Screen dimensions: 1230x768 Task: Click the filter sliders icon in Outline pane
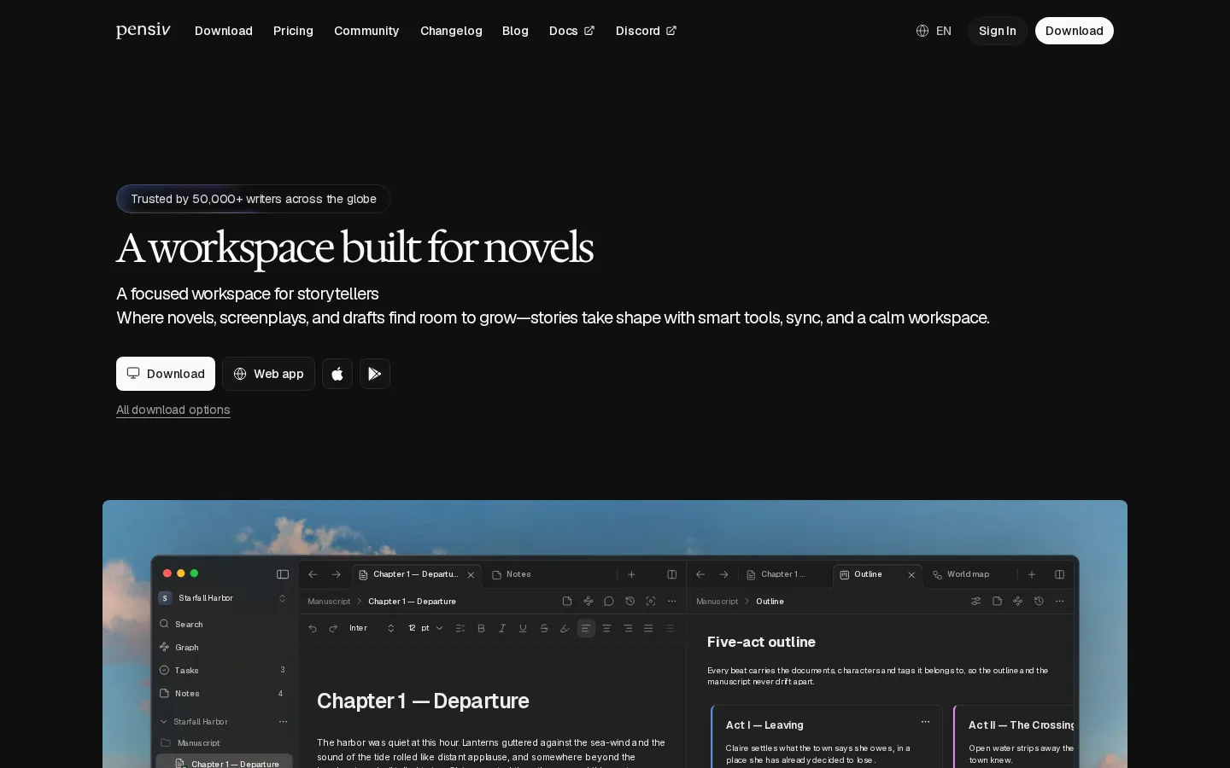point(975,601)
